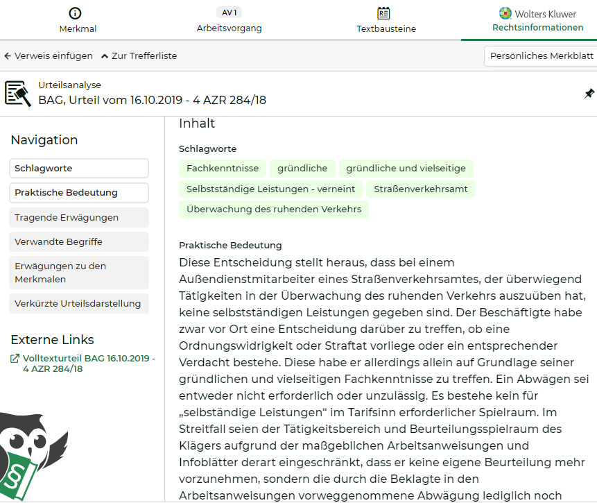Click the back arrow beside Verweis einfügen
The width and height of the screenshot is (597, 503).
7,55
